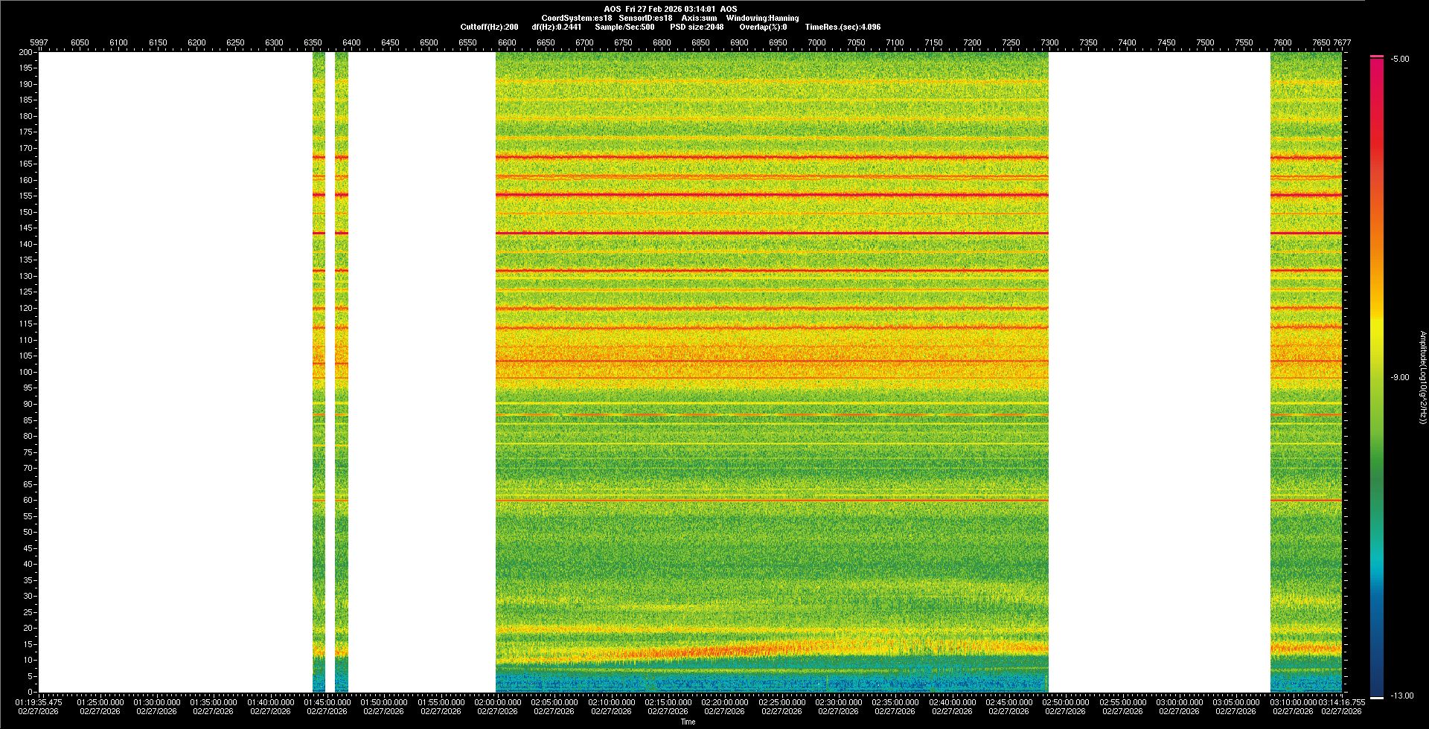This screenshot has height=729, width=1429.
Task: Click the SensorID:es18 label
Action: [x=645, y=19]
